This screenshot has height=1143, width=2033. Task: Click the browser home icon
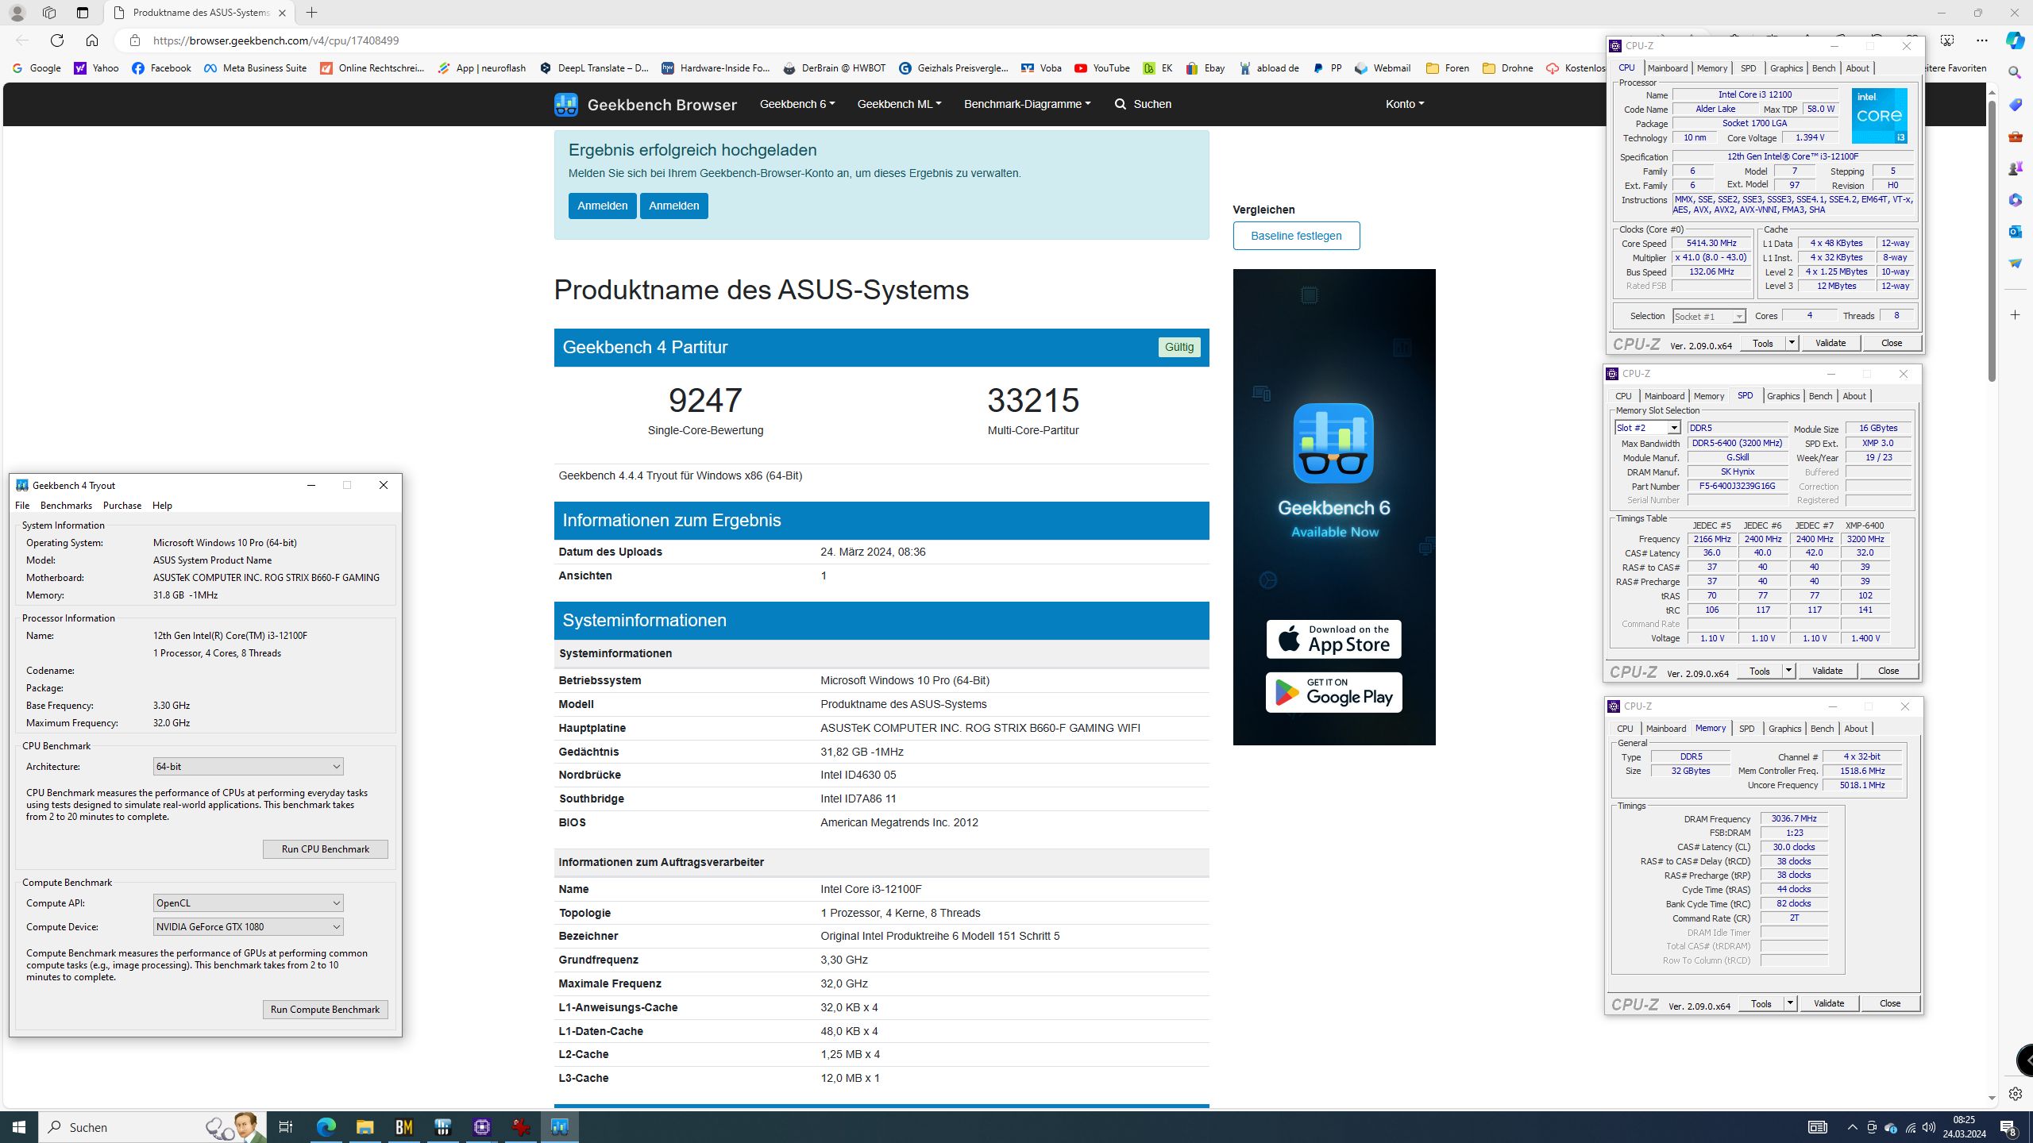[92, 40]
